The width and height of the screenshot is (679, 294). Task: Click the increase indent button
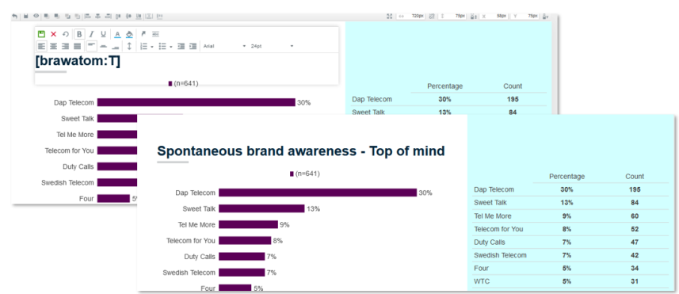[x=193, y=46]
